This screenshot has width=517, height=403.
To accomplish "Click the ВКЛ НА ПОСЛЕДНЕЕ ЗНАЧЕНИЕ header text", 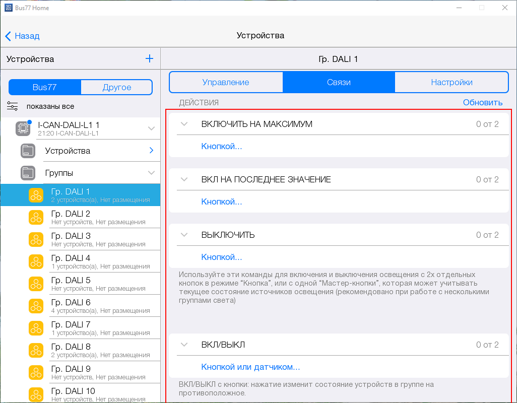I will (x=266, y=180).
